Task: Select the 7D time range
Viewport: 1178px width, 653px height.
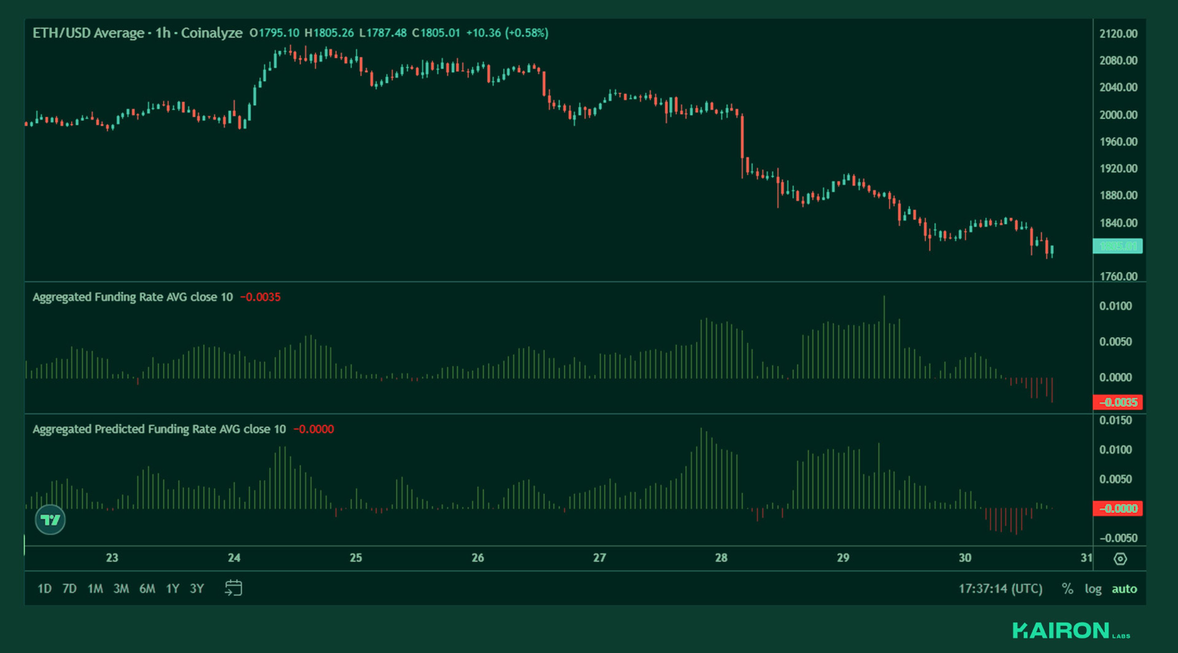Action: [x=70, y=589]
